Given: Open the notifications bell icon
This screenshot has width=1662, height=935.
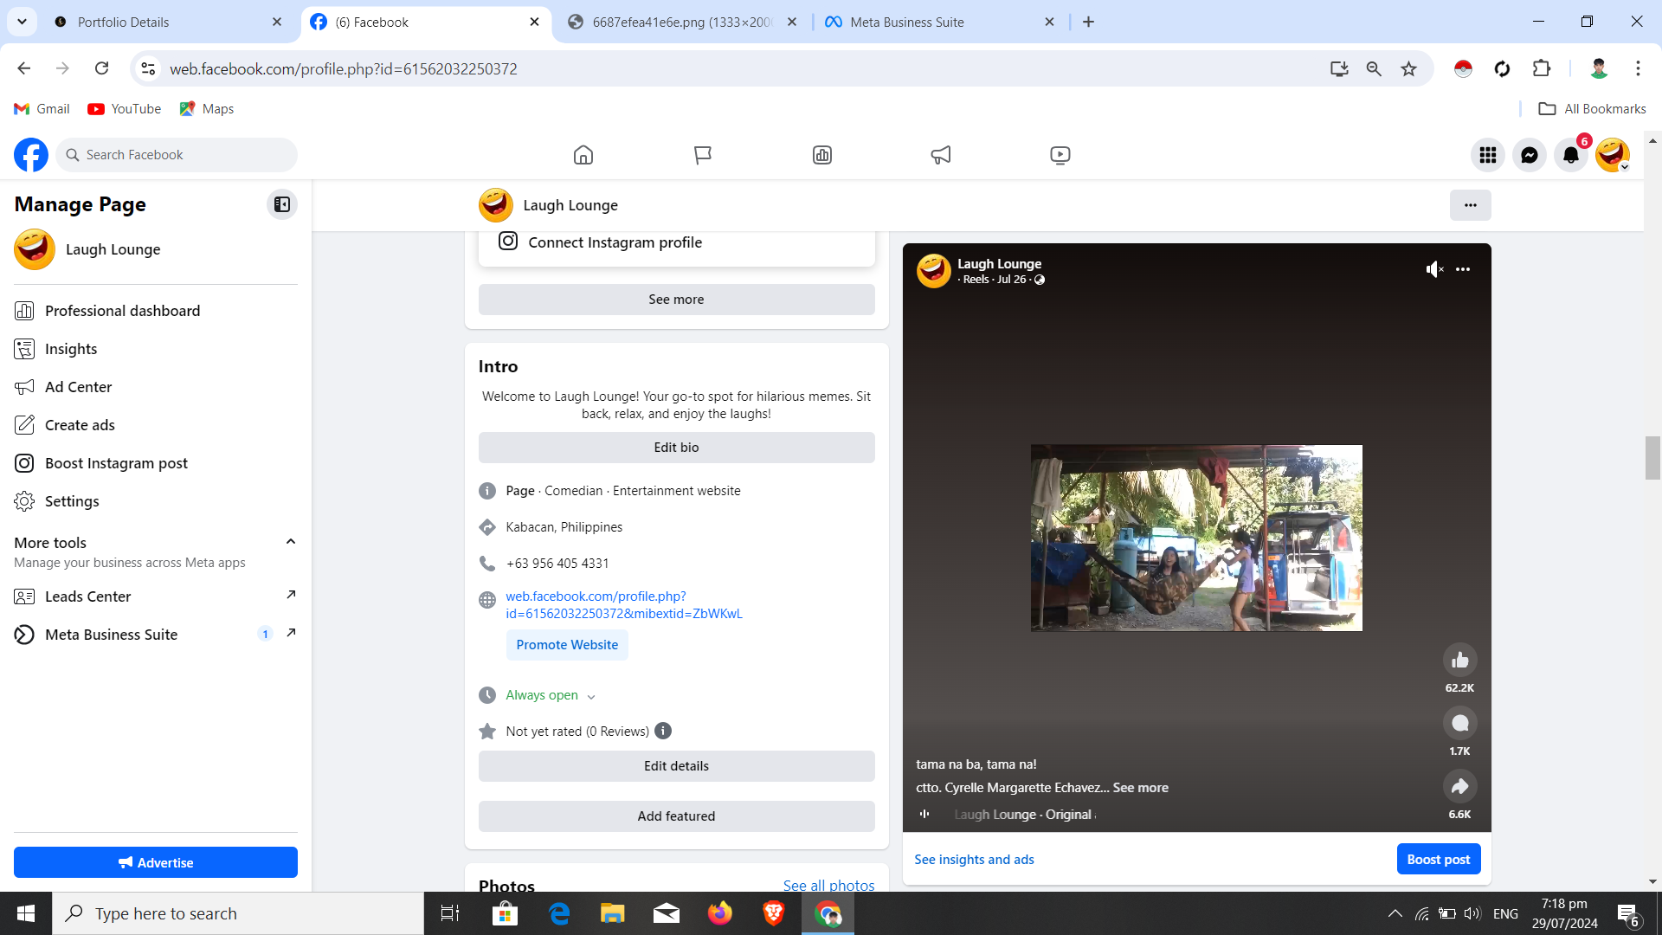Looking at the screenshot, I should tap(1570, 155).
